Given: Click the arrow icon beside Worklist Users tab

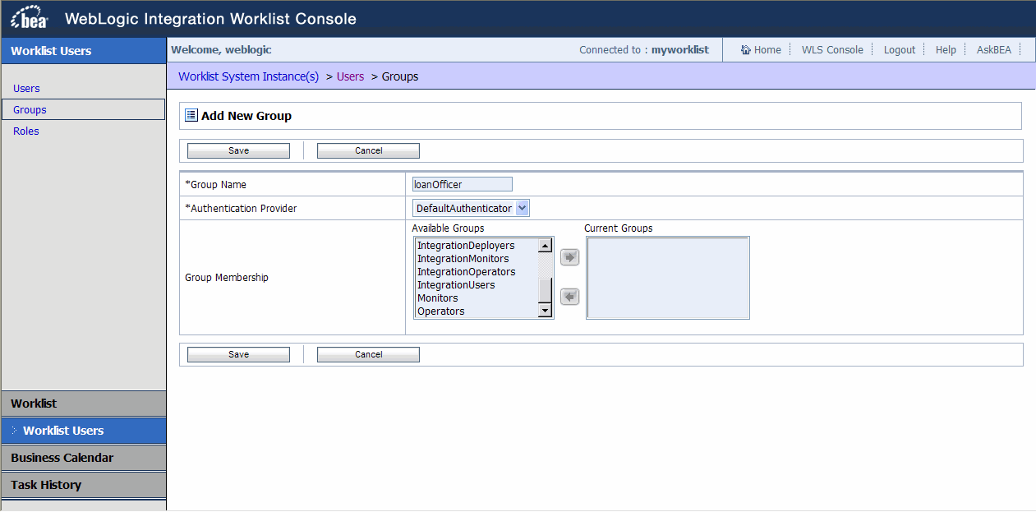Looking at the screenshot, I should pyautogui.click(x=15, y=431).
